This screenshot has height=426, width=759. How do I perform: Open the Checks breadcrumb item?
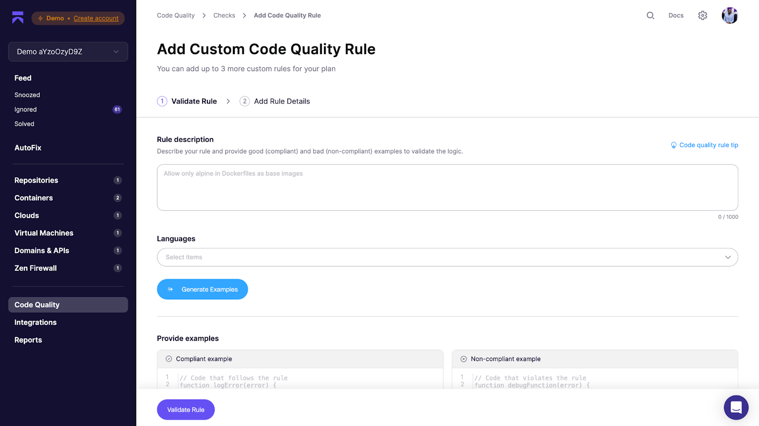click(x=224, y=15)
